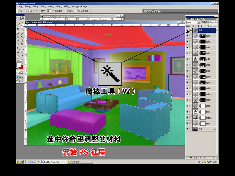Switch to the 路径 paths tab
235x176 pixels.
[x=202, y=19]
